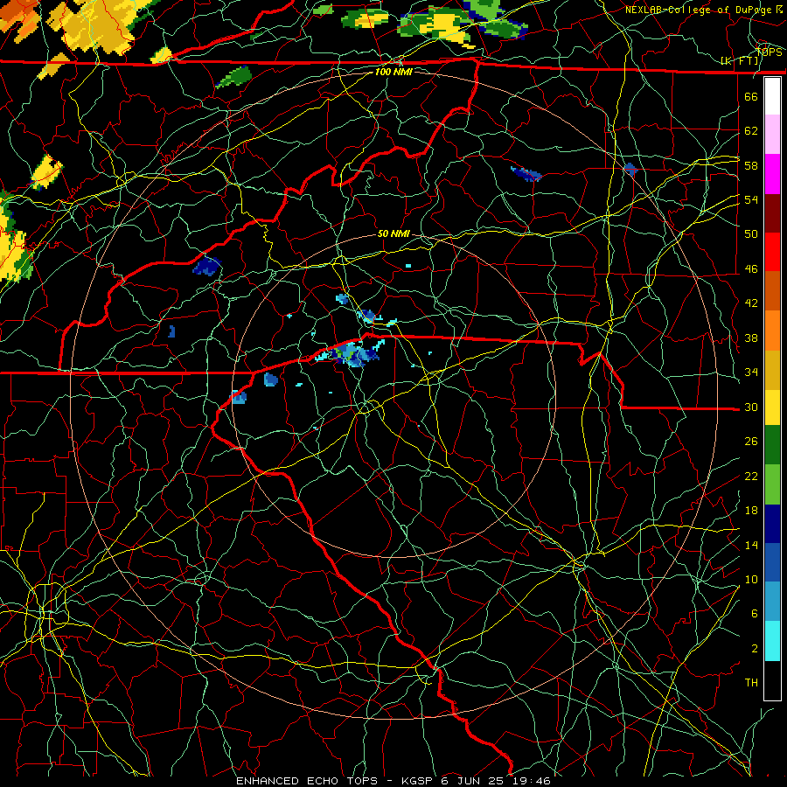The width and height of the screenshot is (787, 787).
Task: Pick the dark orange legend swatch below 46
Action: point(772,290)
